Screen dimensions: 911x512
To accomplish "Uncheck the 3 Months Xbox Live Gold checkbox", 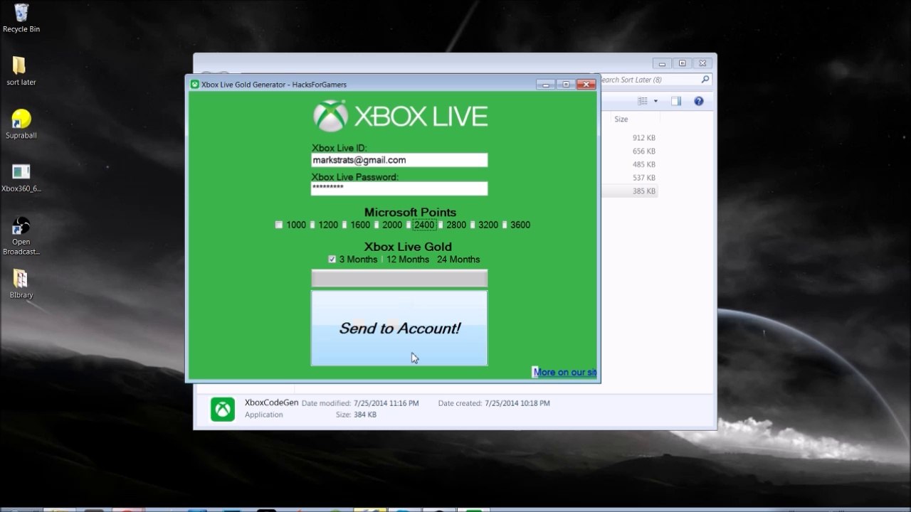I will coord(332,259).
